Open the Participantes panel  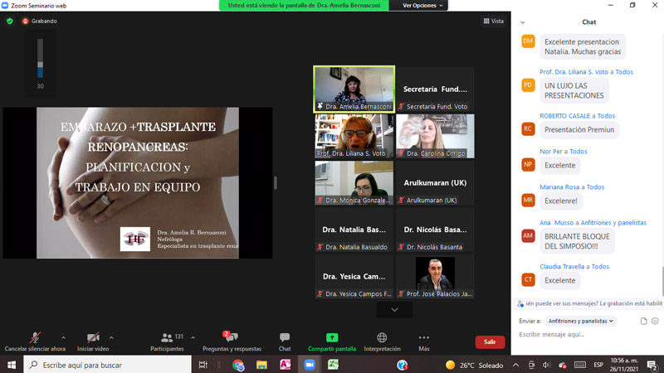click(167, 341)
